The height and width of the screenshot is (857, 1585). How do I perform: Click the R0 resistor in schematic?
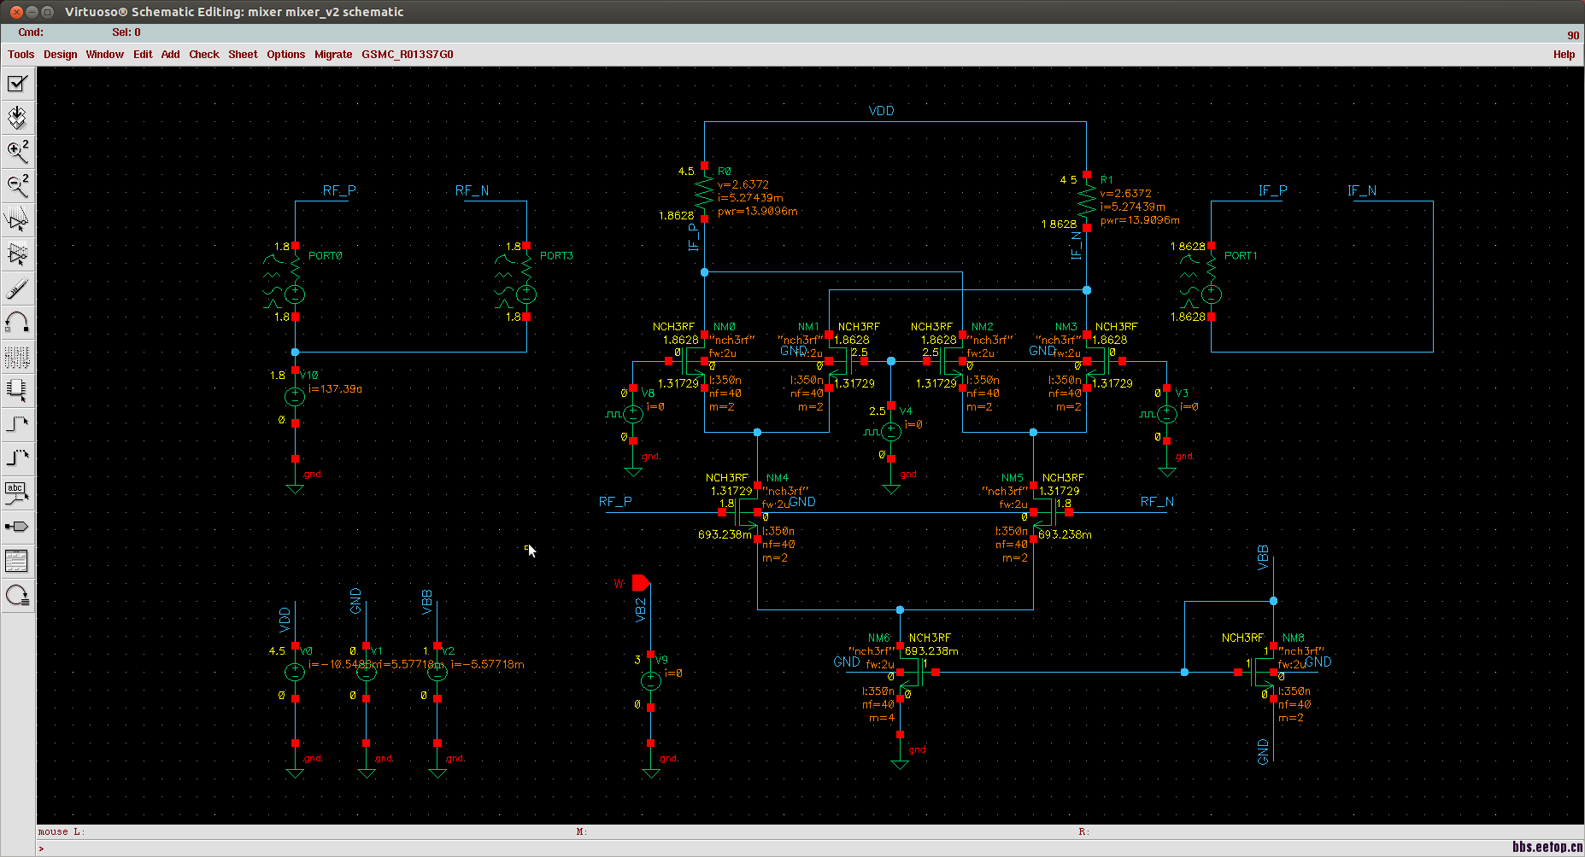click(x=704, y=192)
